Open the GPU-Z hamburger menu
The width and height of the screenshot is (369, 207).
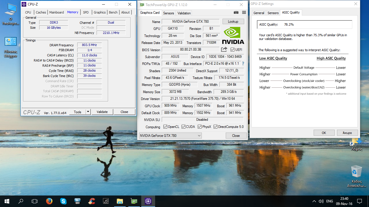point(244,13)
